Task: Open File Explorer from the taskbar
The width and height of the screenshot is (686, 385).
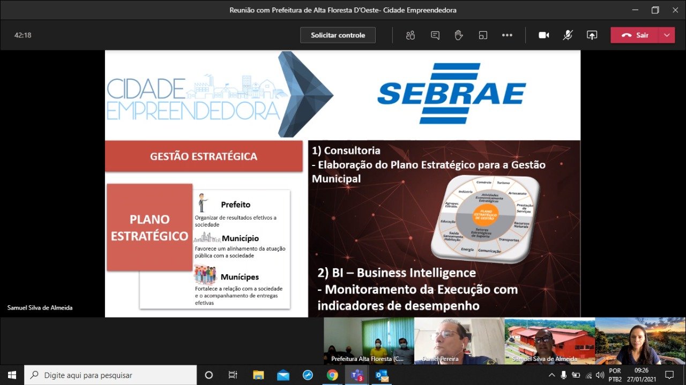Action: point(258,375)
